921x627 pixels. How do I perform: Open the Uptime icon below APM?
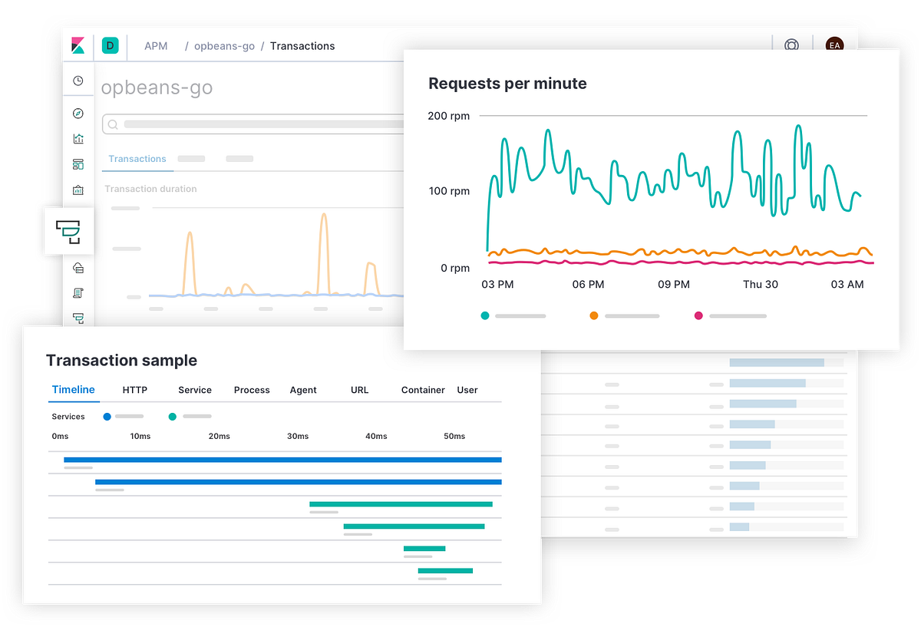[x=78, y=267]
